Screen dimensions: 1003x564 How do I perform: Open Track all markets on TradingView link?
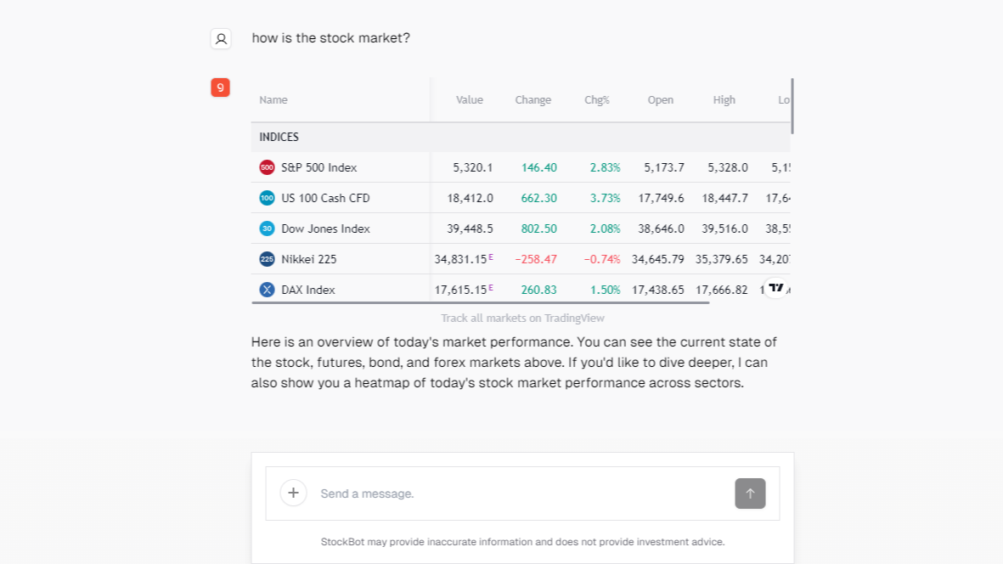(x=522, y=318)
